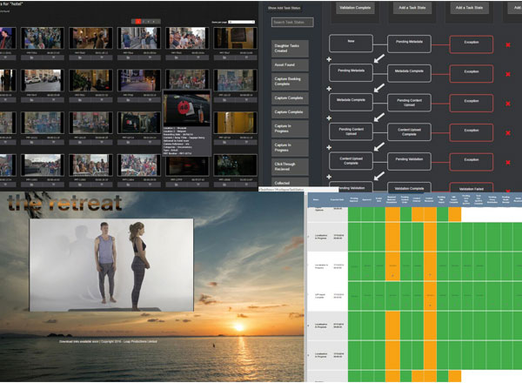Click the vertical scrollbar left of status table
Screen dimensions: 522x383
(x=305, y=286)
